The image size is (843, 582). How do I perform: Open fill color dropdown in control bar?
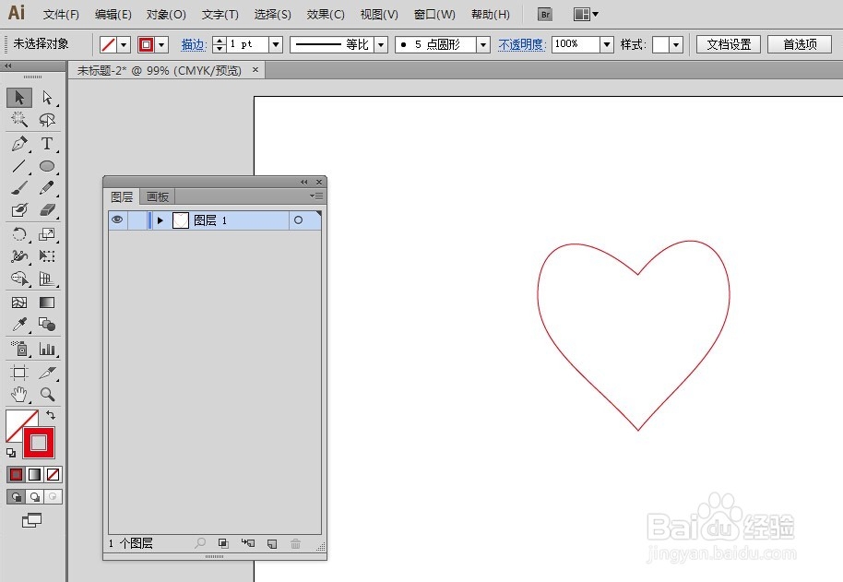point(125,44)
